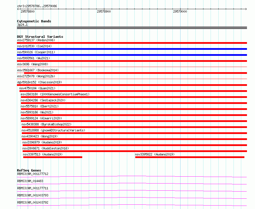255x209 pixels.
Task: Open the nsv6364286 (Sedlazeck2020) label
Action: coord(43,100)
